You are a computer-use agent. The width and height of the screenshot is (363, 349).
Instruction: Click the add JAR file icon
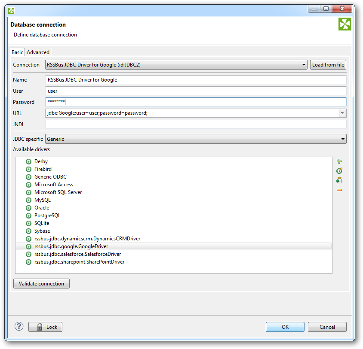point(339,180)
